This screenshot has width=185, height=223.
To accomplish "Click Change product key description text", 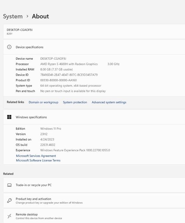I will [x=49, y=203].
